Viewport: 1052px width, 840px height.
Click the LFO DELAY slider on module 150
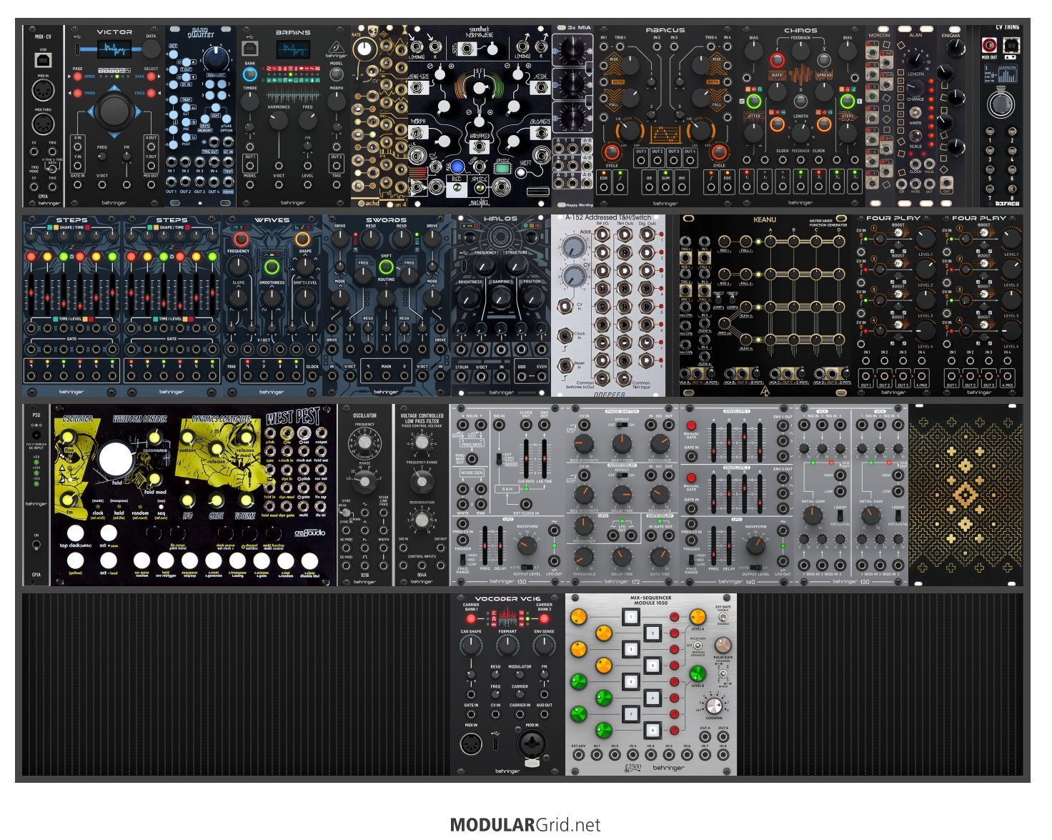click(x=500, y=546)
